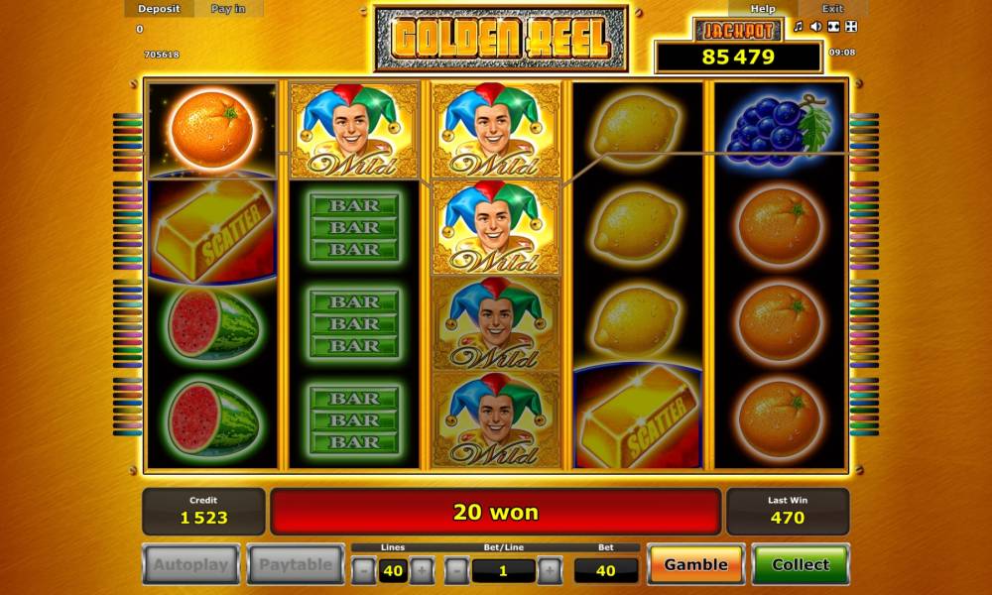Start Autoplay
Screen dimensions: 992x595
(x=191, y=564)
